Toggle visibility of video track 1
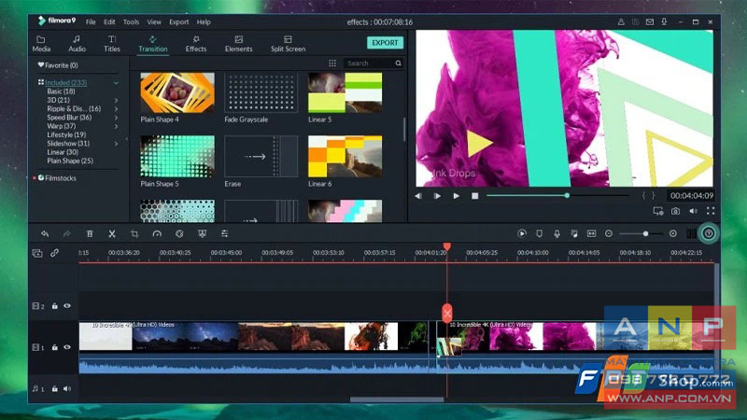This screenshot has width=747, height=420. click(x=67, y=347)
